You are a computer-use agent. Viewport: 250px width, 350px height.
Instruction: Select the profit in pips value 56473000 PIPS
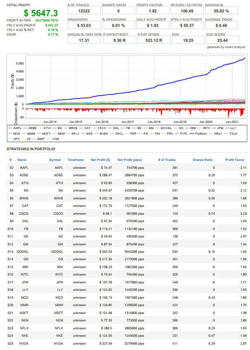[x=47, y=21]
